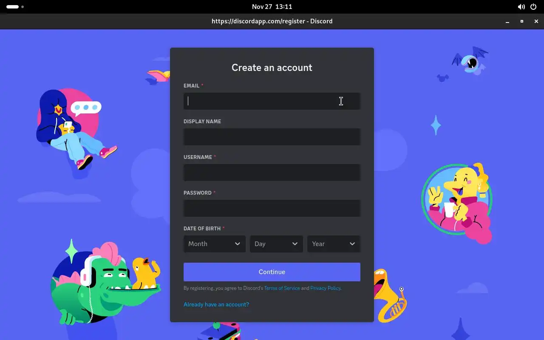Image resolution: width=544 pixels, height=340 pixels.
Task: Click the 'EMAIL' label text
Action: pos(191,86)
